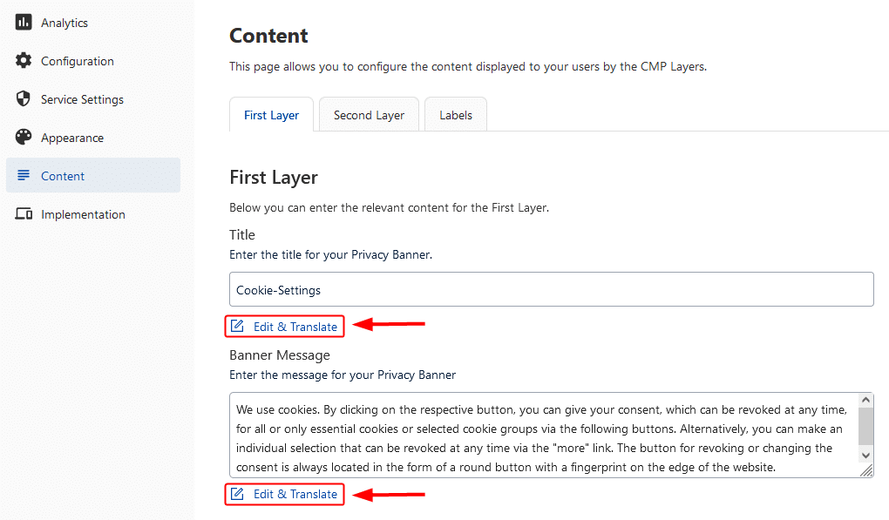This screenshot has width=889, height=520.
Task: Select the First Layer tab
Action: pyautogui.click(x=272, y=114)
